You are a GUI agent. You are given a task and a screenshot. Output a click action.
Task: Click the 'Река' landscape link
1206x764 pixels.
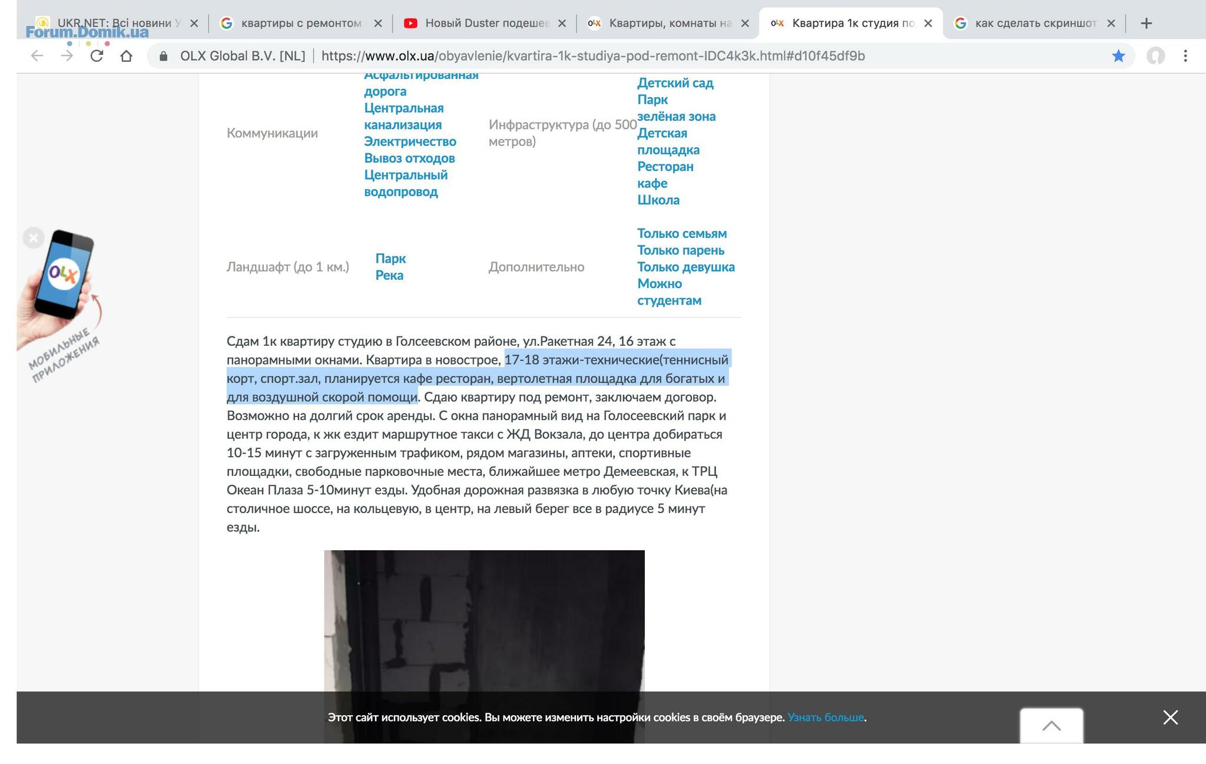(389, 275)
